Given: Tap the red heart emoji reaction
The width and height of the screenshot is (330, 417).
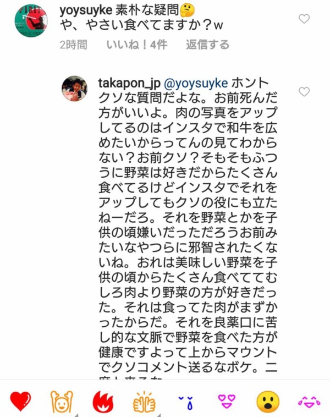Looking at the screenshot, I should [20, 401].
